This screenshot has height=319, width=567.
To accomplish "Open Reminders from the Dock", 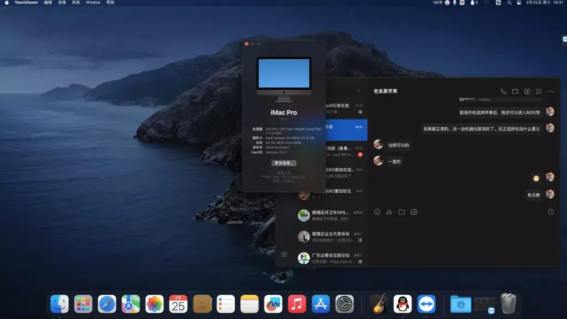I will (x=226, y=304).
